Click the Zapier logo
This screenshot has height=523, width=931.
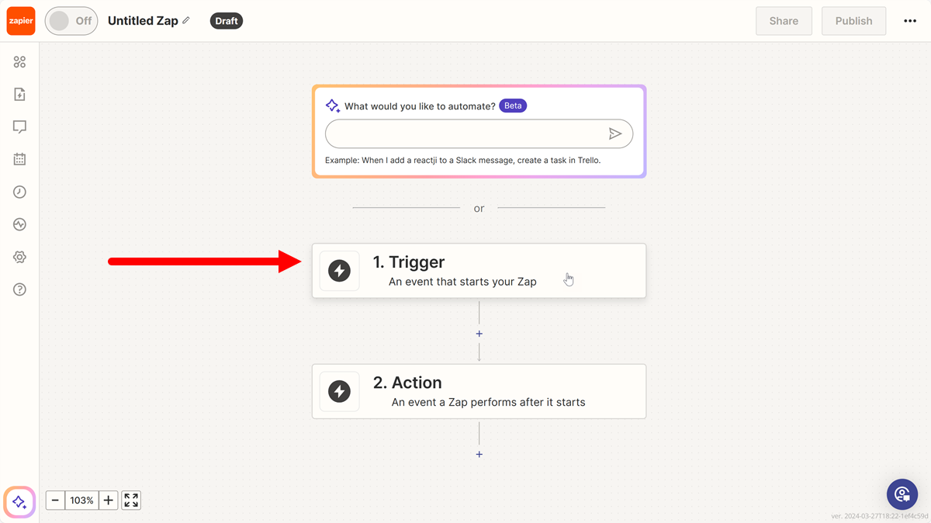pyautogui.click(x=20, y=20)
